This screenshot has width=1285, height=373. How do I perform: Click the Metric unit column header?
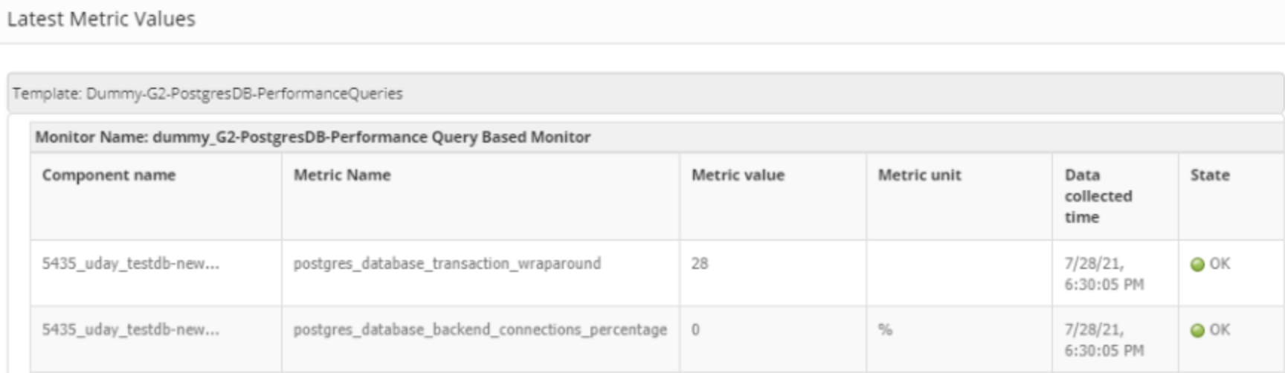[919, 175]
